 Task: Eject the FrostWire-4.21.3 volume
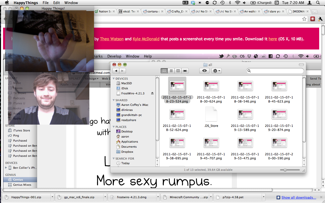coord(152,93)
